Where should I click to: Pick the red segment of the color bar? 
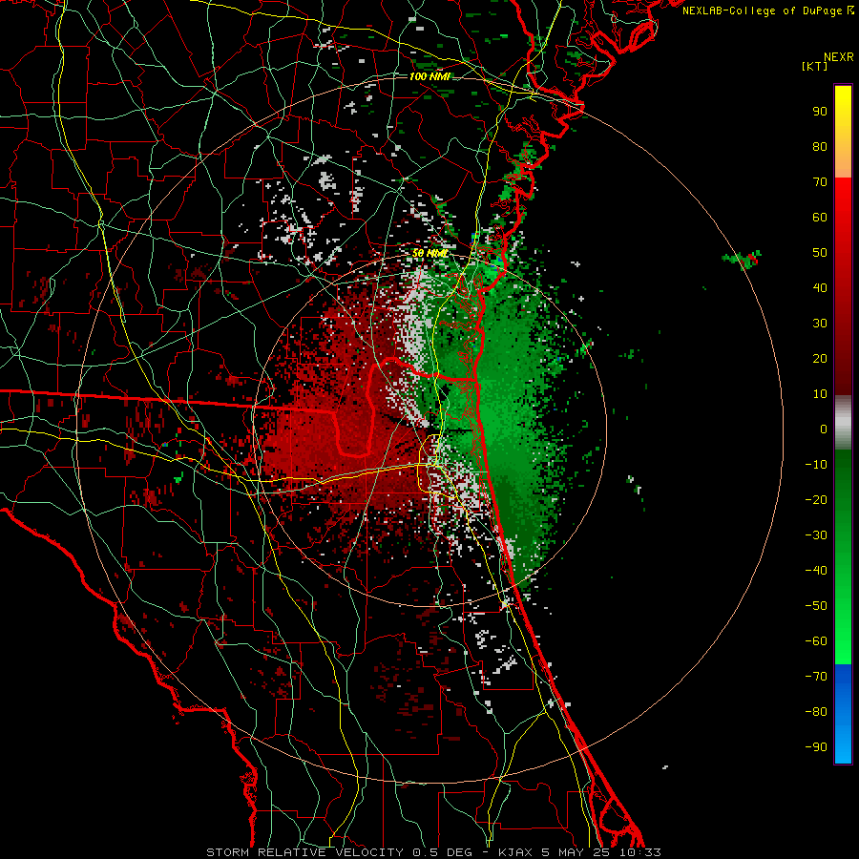[x=843, y=286]
